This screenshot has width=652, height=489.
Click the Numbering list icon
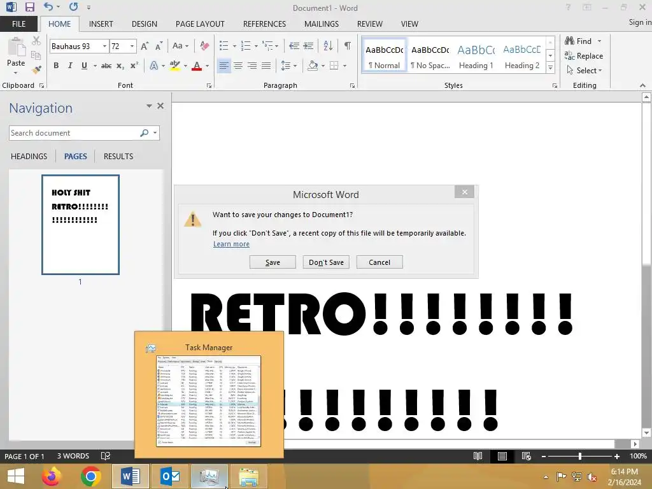[246, 46]
